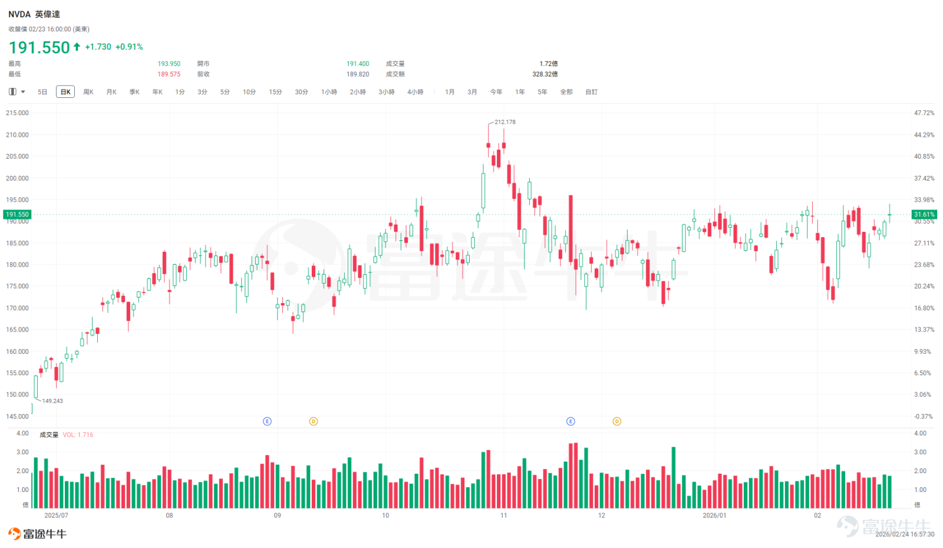The image size is (943, 548).
Task: Switch to the 月K monthly chart
Action: click(x=111, y=92)
